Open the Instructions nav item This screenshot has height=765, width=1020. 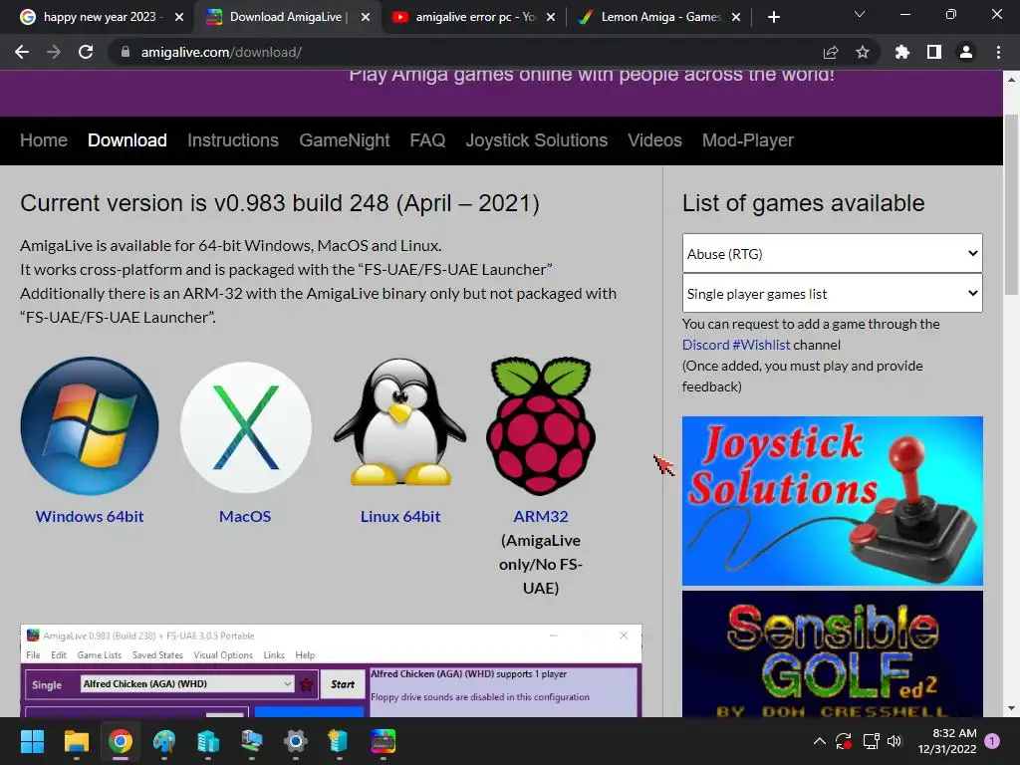tap(233, 140)
